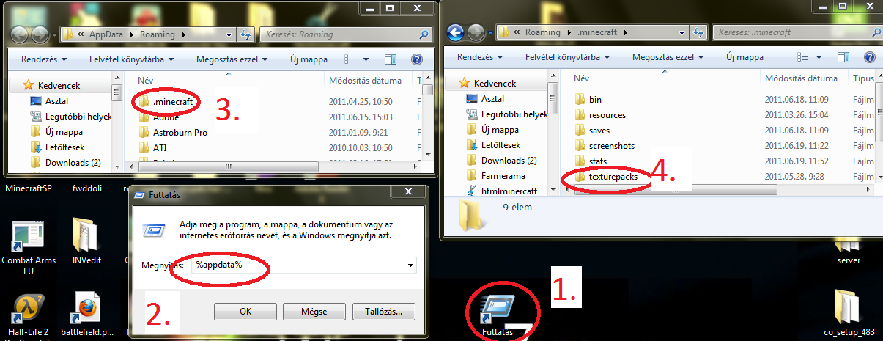This screenshot has width=883, height=341.
Task: Select Asztal in the .minecraft window sidebar
Action: (492, 99)
